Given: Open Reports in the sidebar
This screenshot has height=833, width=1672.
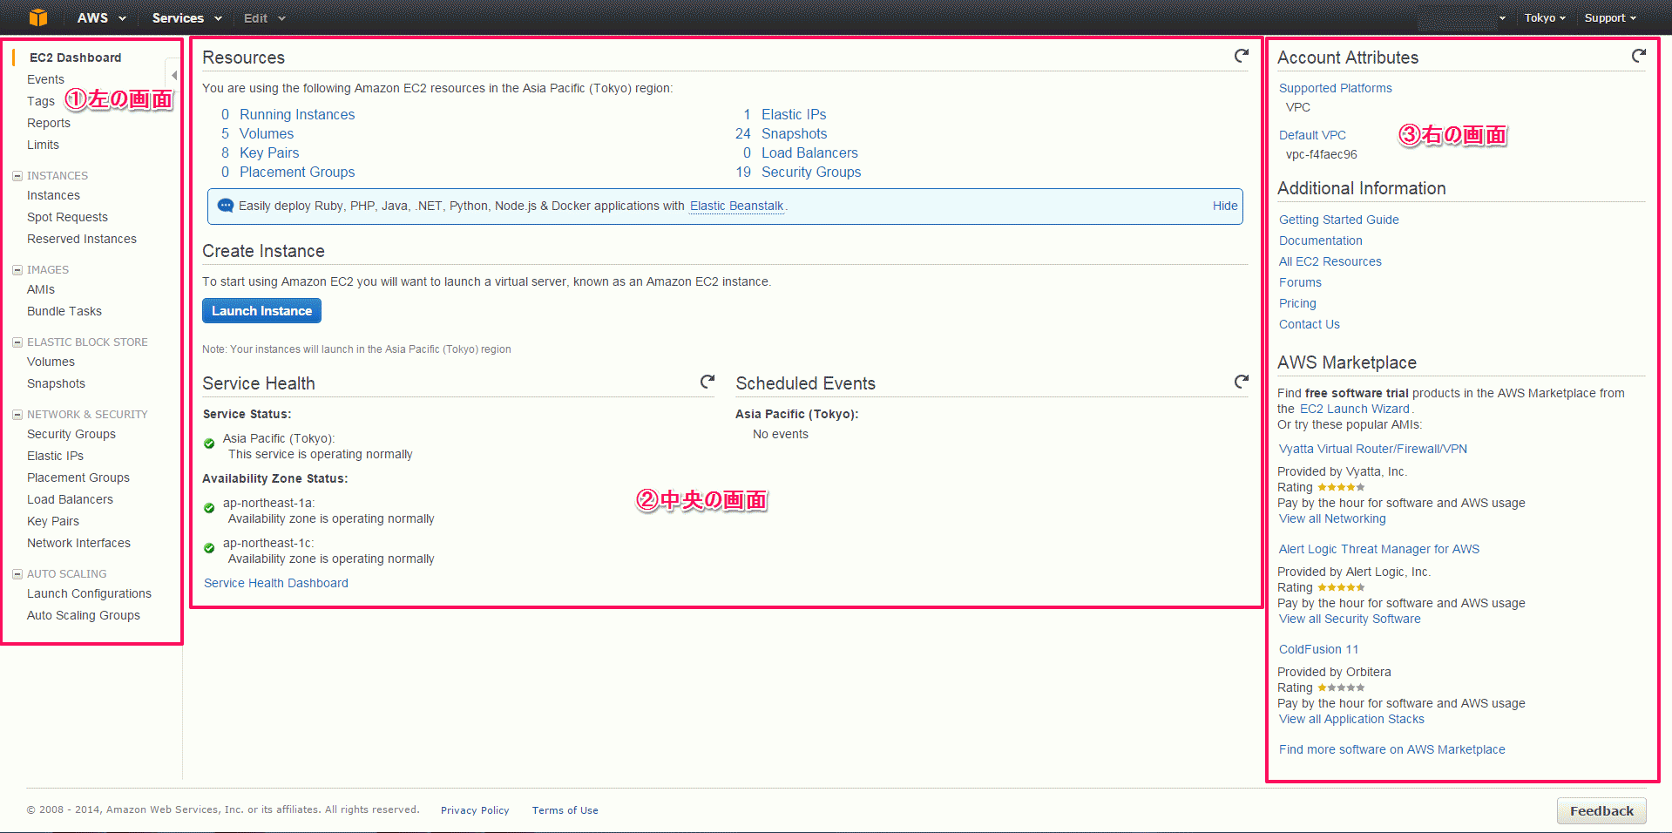Looking at the screenshot, I should [x=49, y=123].
